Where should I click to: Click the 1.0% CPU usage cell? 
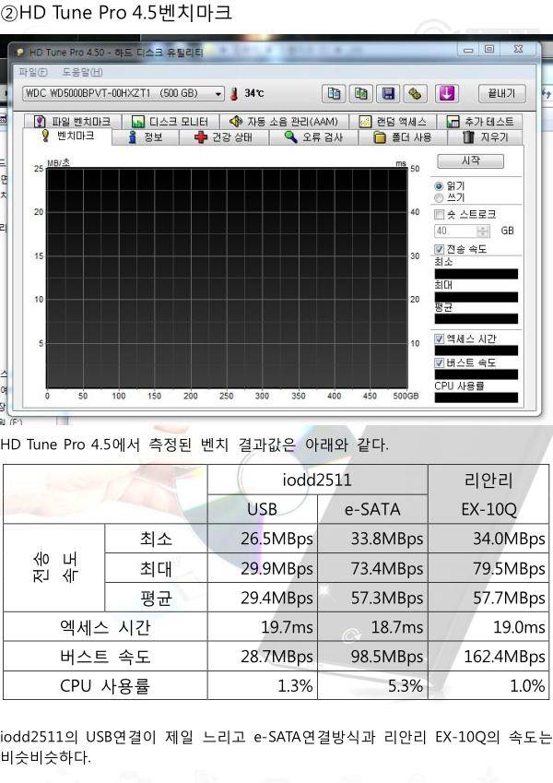(x=488, y=685)
